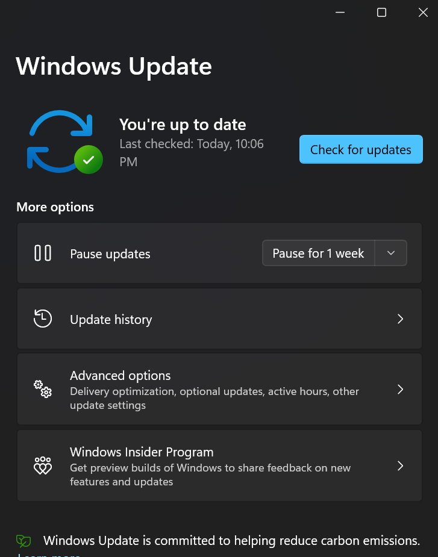Screen dimensions: 438x557
Task: Open the Windows Insider Program title
Action: point(142,452)
